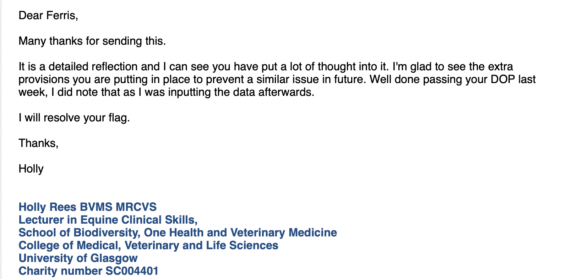The image size is (571, 279).
Task: Click 'Lecturer in Equine Clinical Skills,' line
Action: point(108,220)
